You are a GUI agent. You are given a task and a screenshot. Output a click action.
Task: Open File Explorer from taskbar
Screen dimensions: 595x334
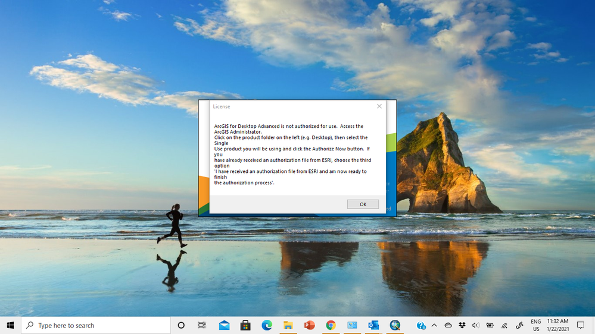(288, 325)
